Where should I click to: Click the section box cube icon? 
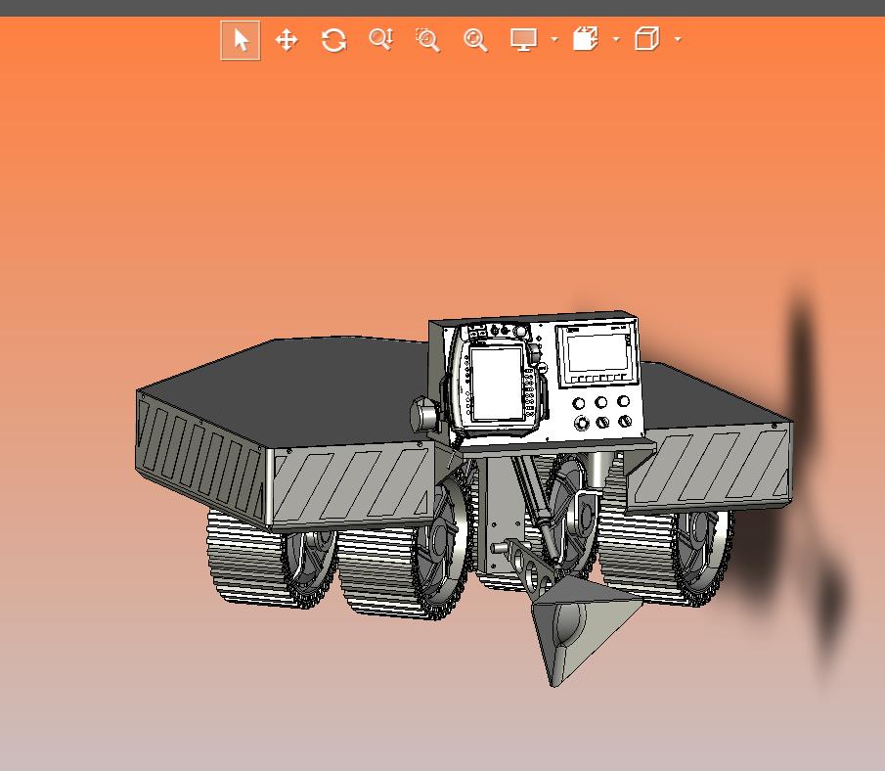coord(586,39)
